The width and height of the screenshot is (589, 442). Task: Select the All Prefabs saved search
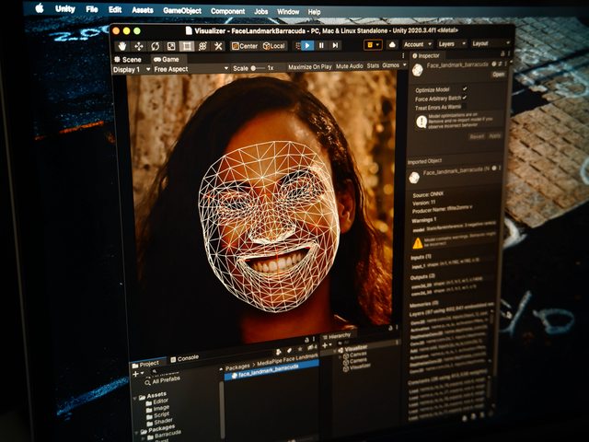click(163, 380)
